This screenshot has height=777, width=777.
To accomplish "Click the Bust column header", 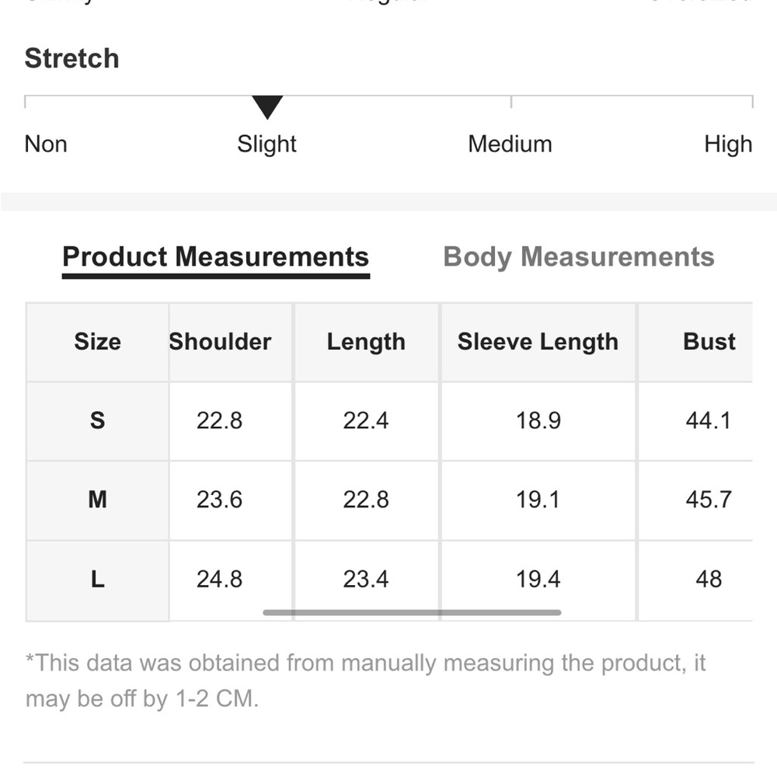I will (x=709, y=342).
